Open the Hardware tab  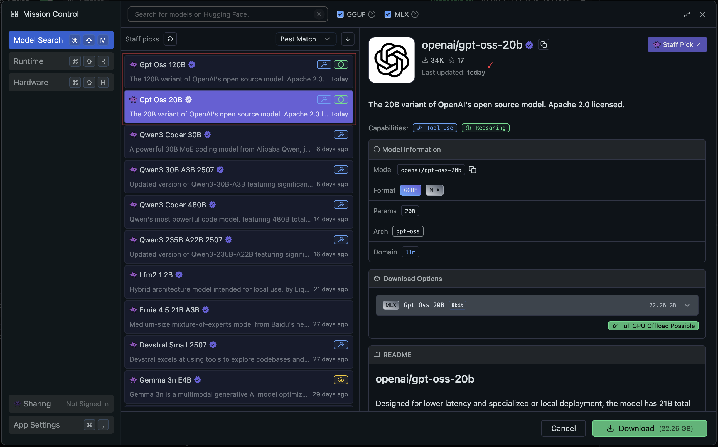(x=61, y=82)
